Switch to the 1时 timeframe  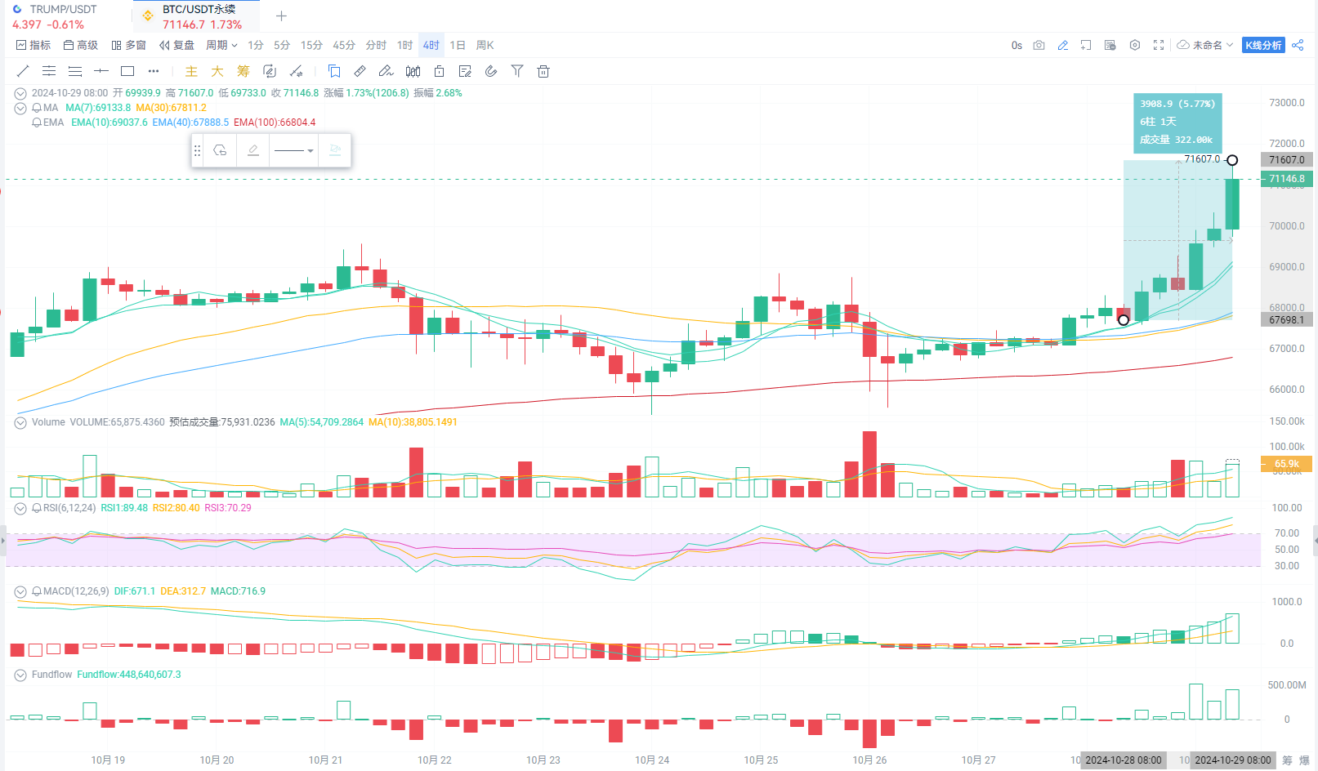click(x=404, y=45)
